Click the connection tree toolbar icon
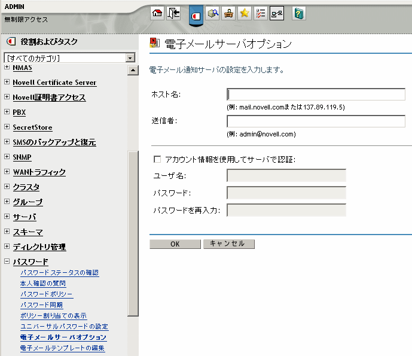412x356 pixels. 277,13
